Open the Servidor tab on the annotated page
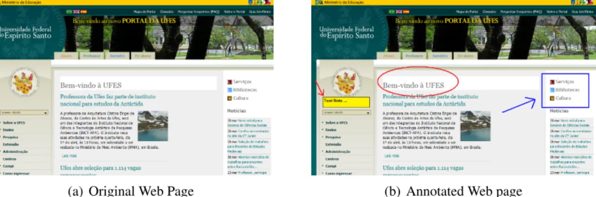This screenshot has height=197, width=596. tap(439, 55)
